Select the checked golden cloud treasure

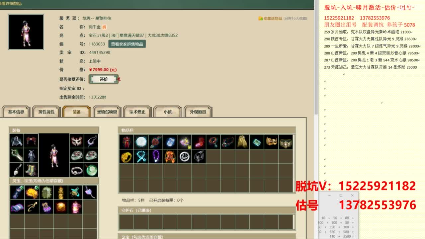32,193
